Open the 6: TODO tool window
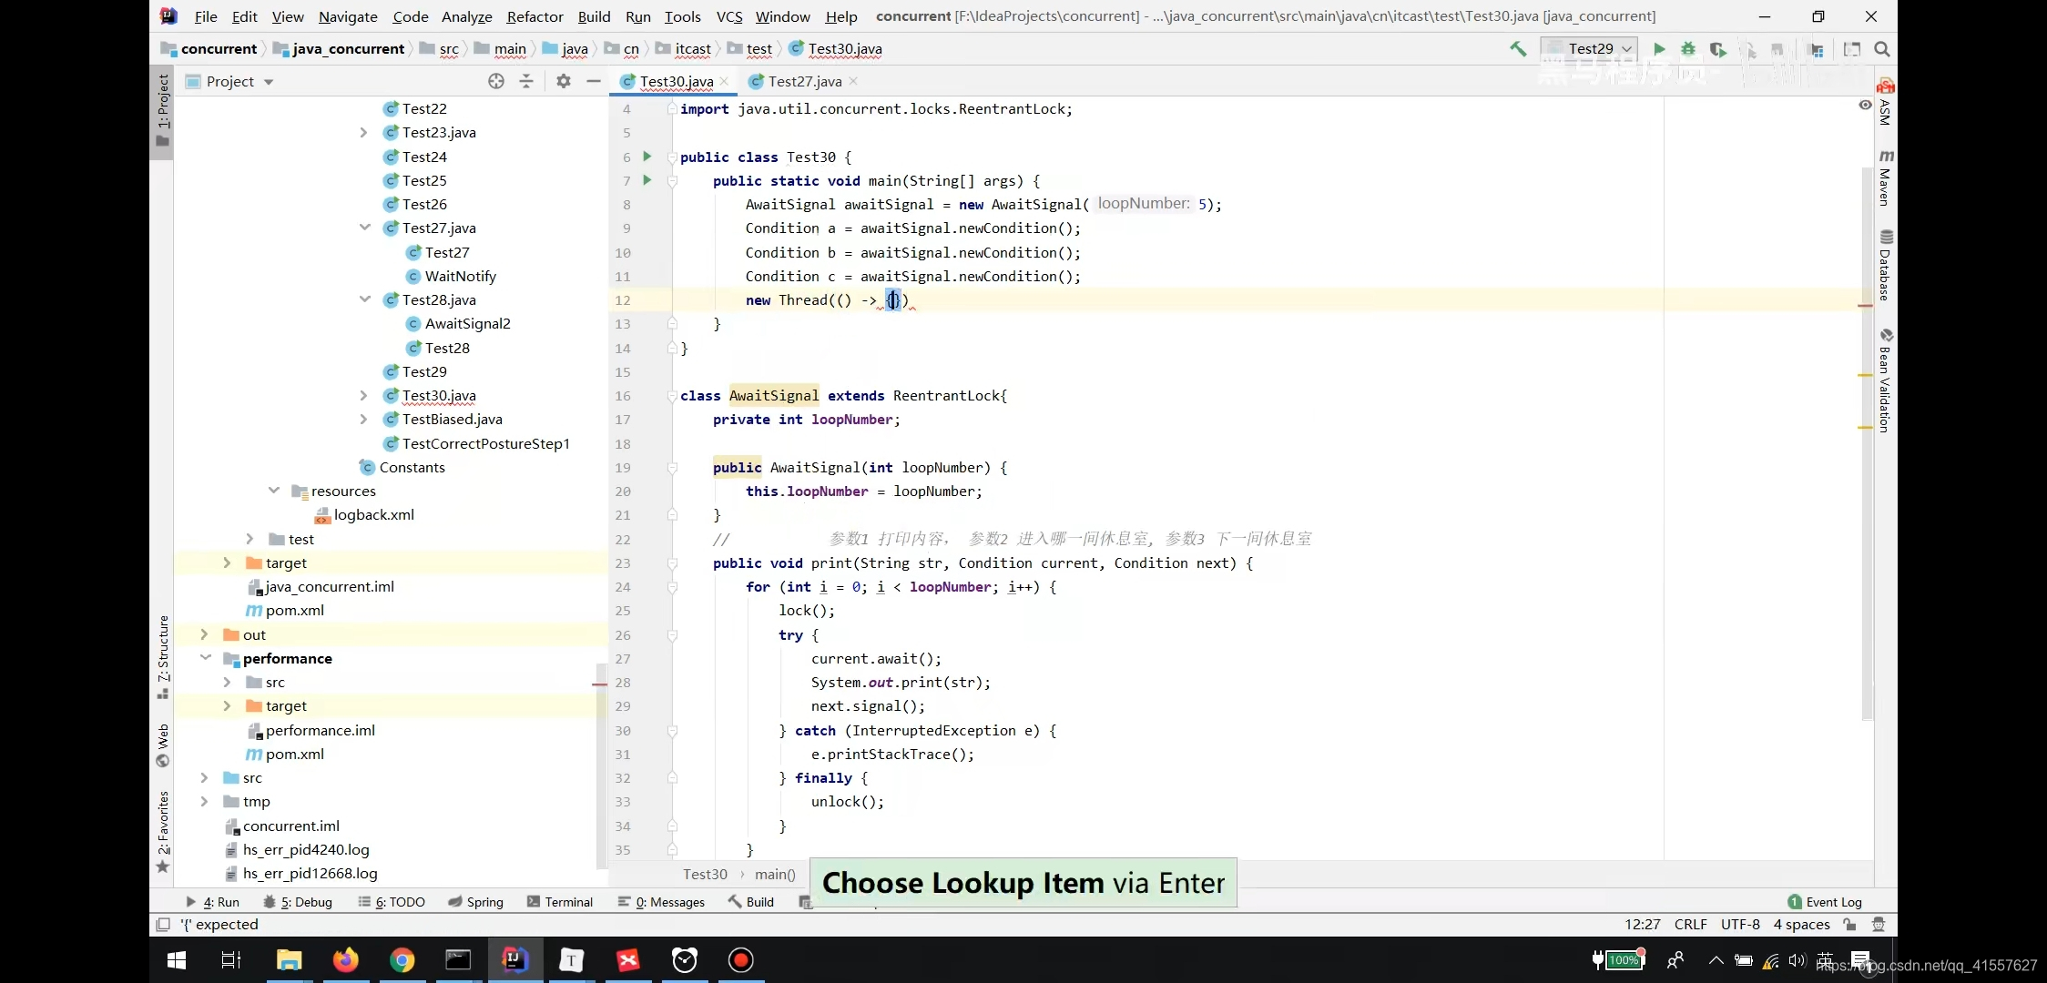 click(392, 902)
